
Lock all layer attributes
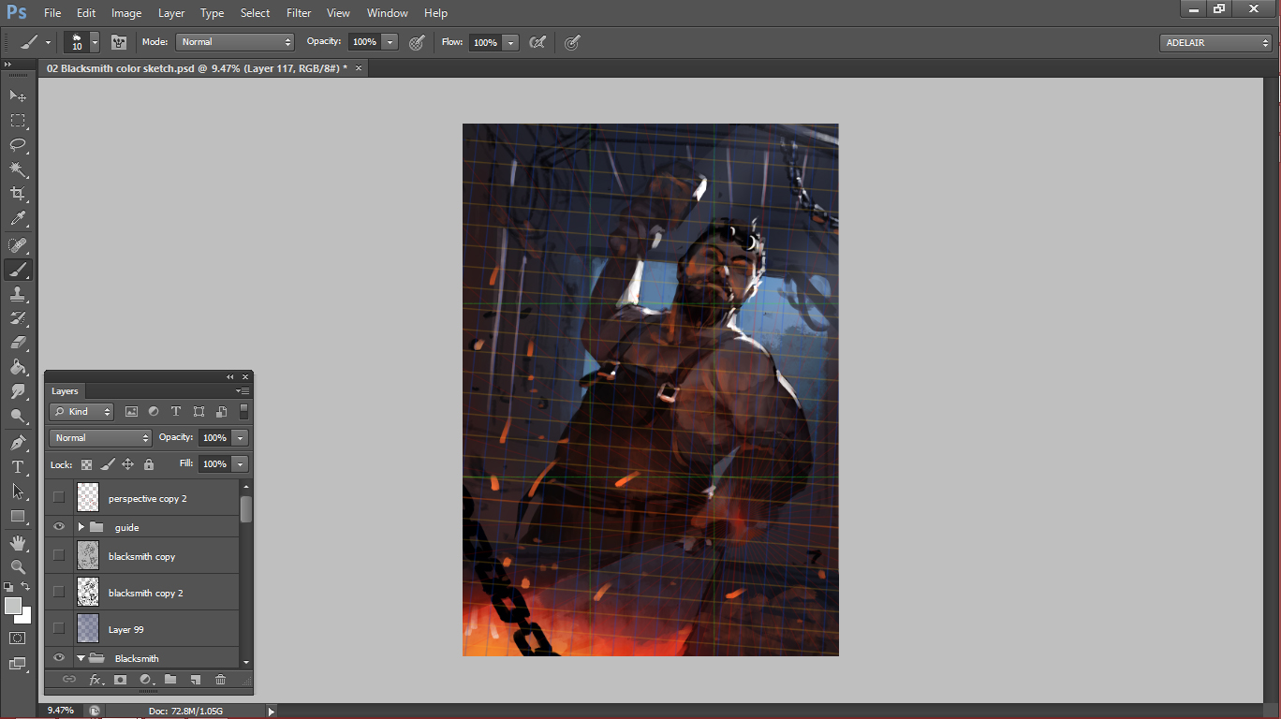click(148, 463)
